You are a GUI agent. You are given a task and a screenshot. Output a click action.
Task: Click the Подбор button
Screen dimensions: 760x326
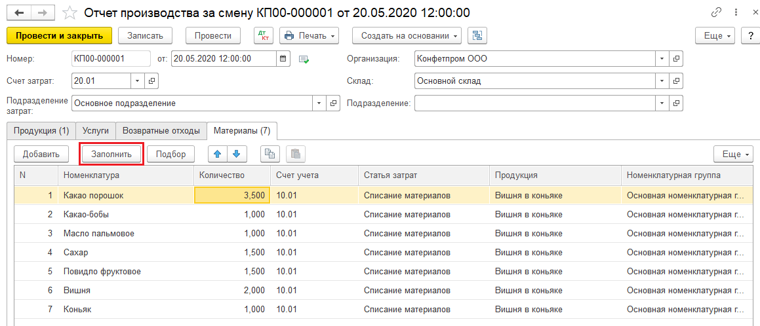[x=170, y=154]
